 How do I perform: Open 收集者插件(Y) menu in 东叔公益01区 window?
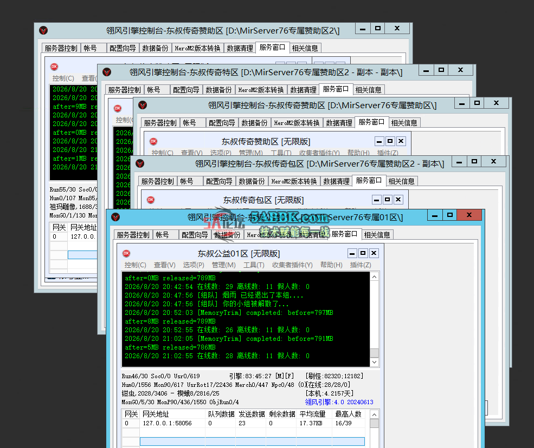[x=292, y=265]
